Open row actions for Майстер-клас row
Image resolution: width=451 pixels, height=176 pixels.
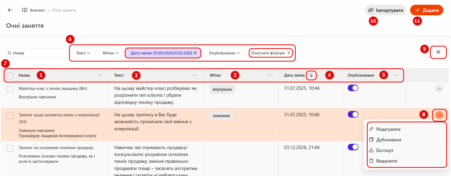click(x=439, y=89)
